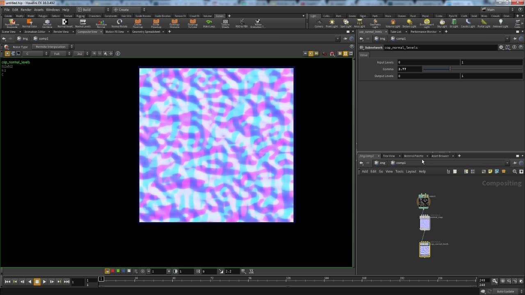This screenshot has height=295, width=525.
Task: Open the Layout menu in network editor
Action: 411,171
